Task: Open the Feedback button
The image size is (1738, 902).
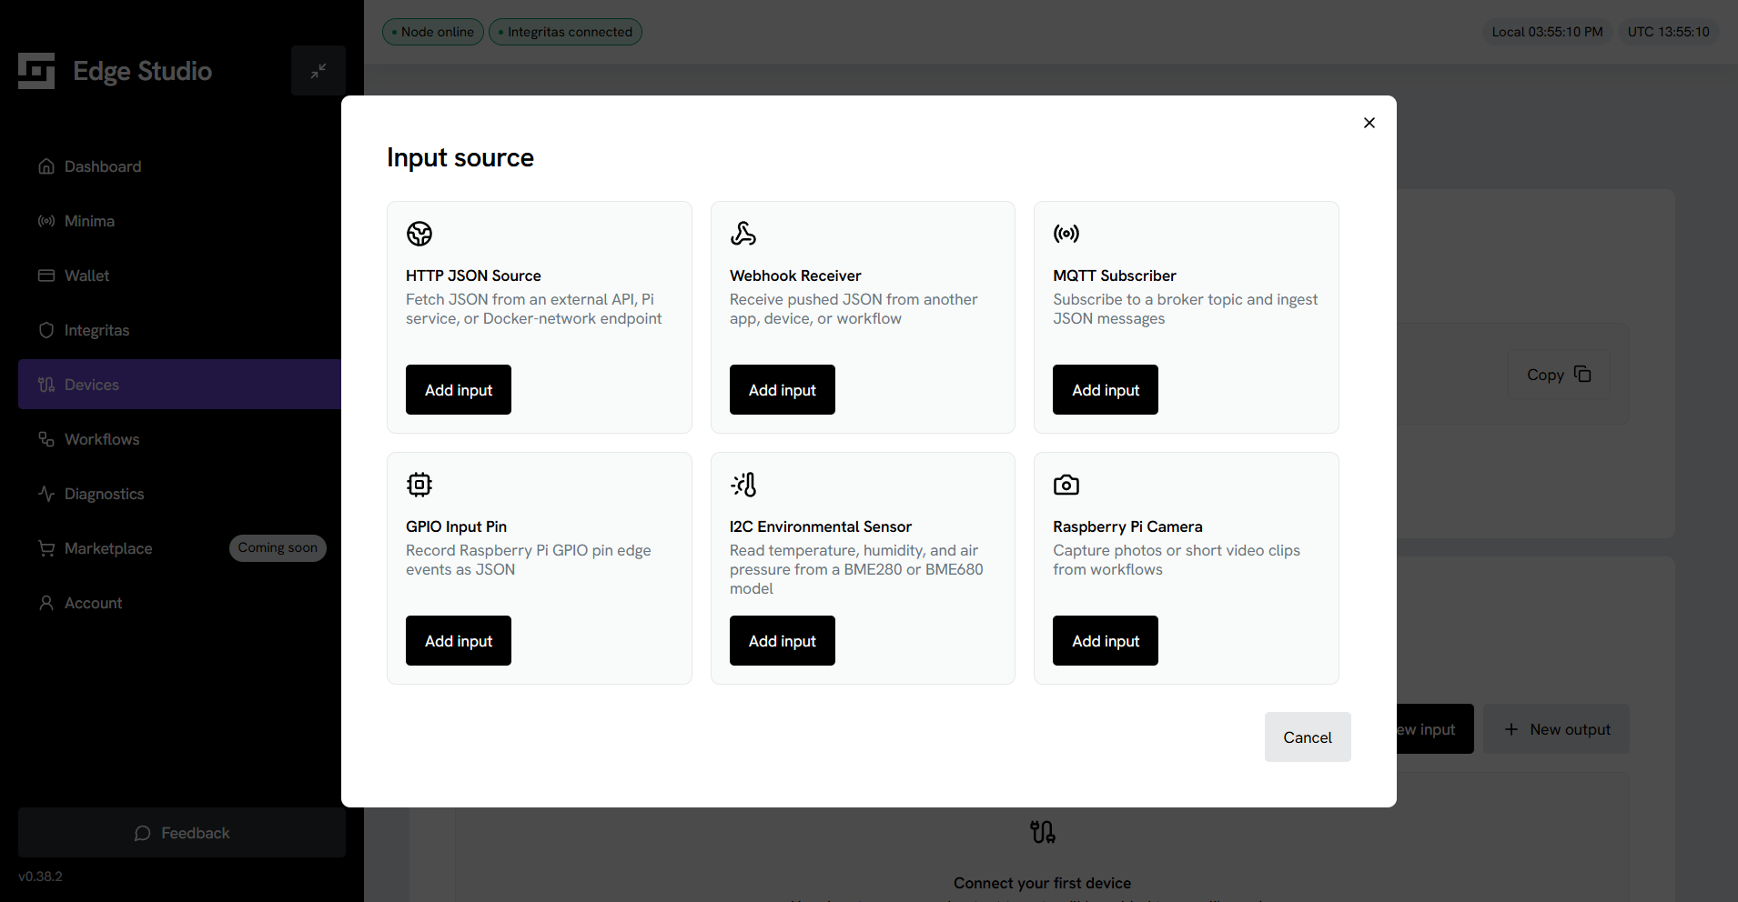Action: pyautogui.click(x=182, y=833)
